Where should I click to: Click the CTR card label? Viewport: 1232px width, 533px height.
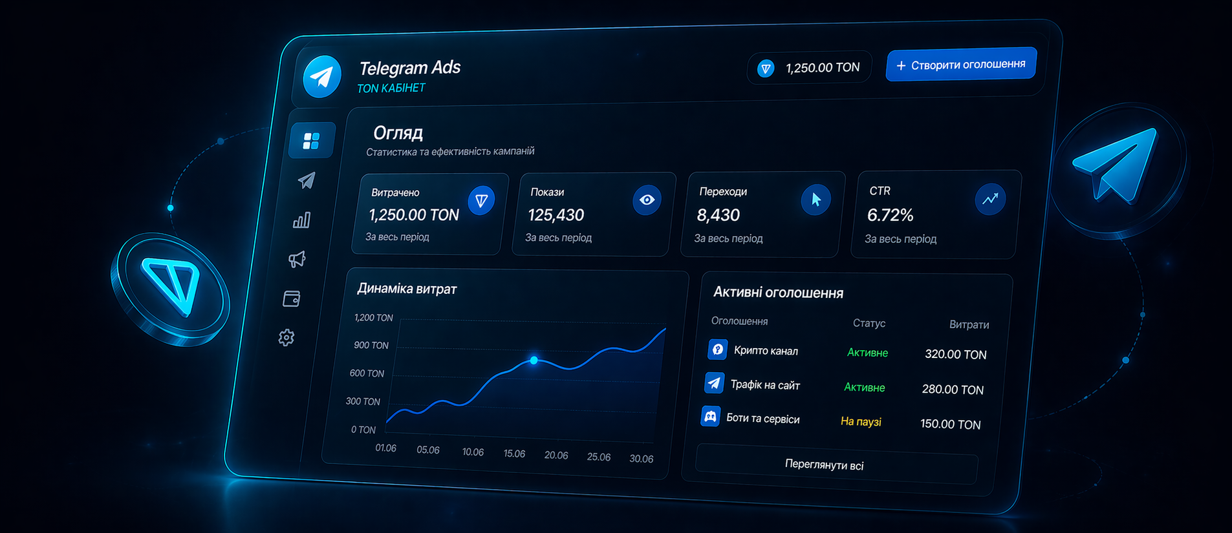point(880,191)
